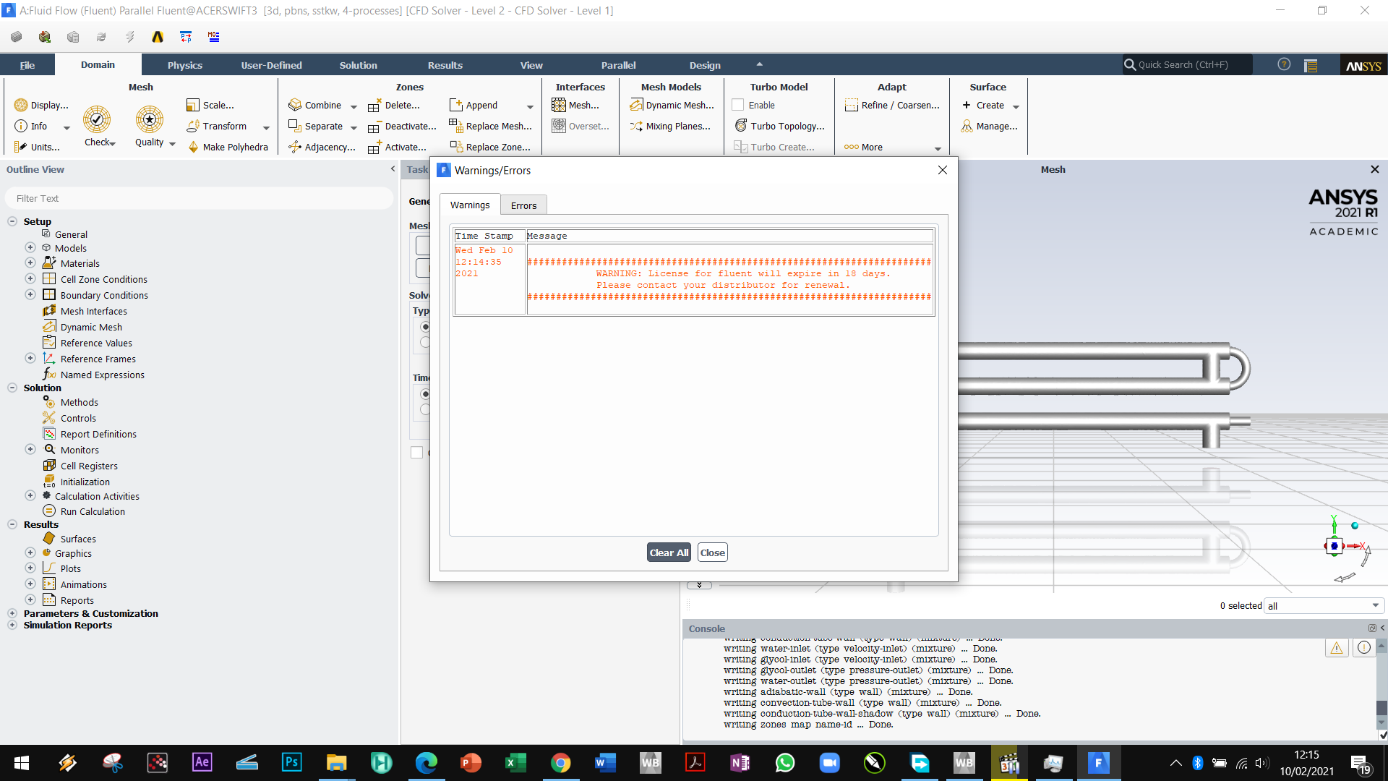Open Turbo Topology
The height and width of the screenshot is (781, 1388).
pos(780,126)
